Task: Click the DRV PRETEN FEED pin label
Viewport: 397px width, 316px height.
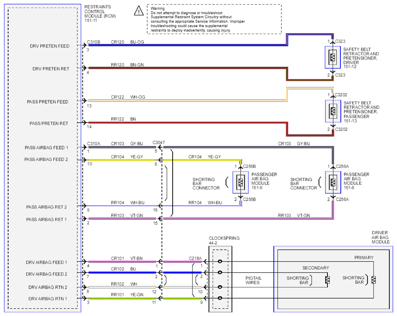Action: click(x=50, y=46)
